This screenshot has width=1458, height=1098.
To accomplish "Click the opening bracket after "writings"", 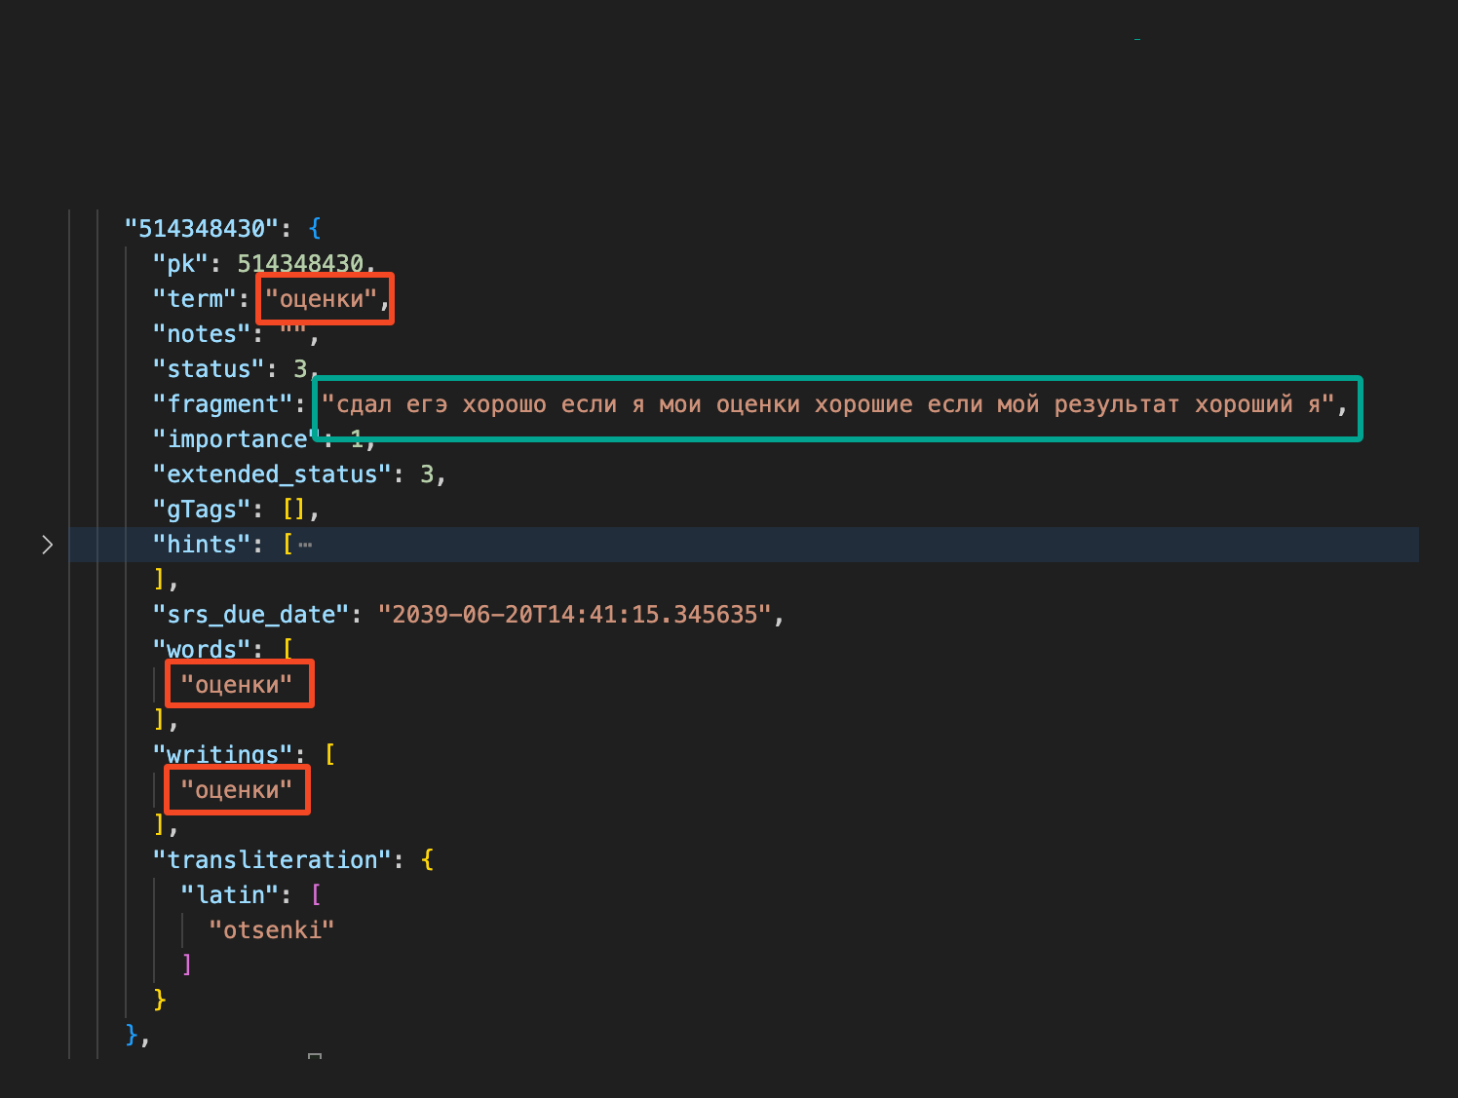I will [329, 755].
